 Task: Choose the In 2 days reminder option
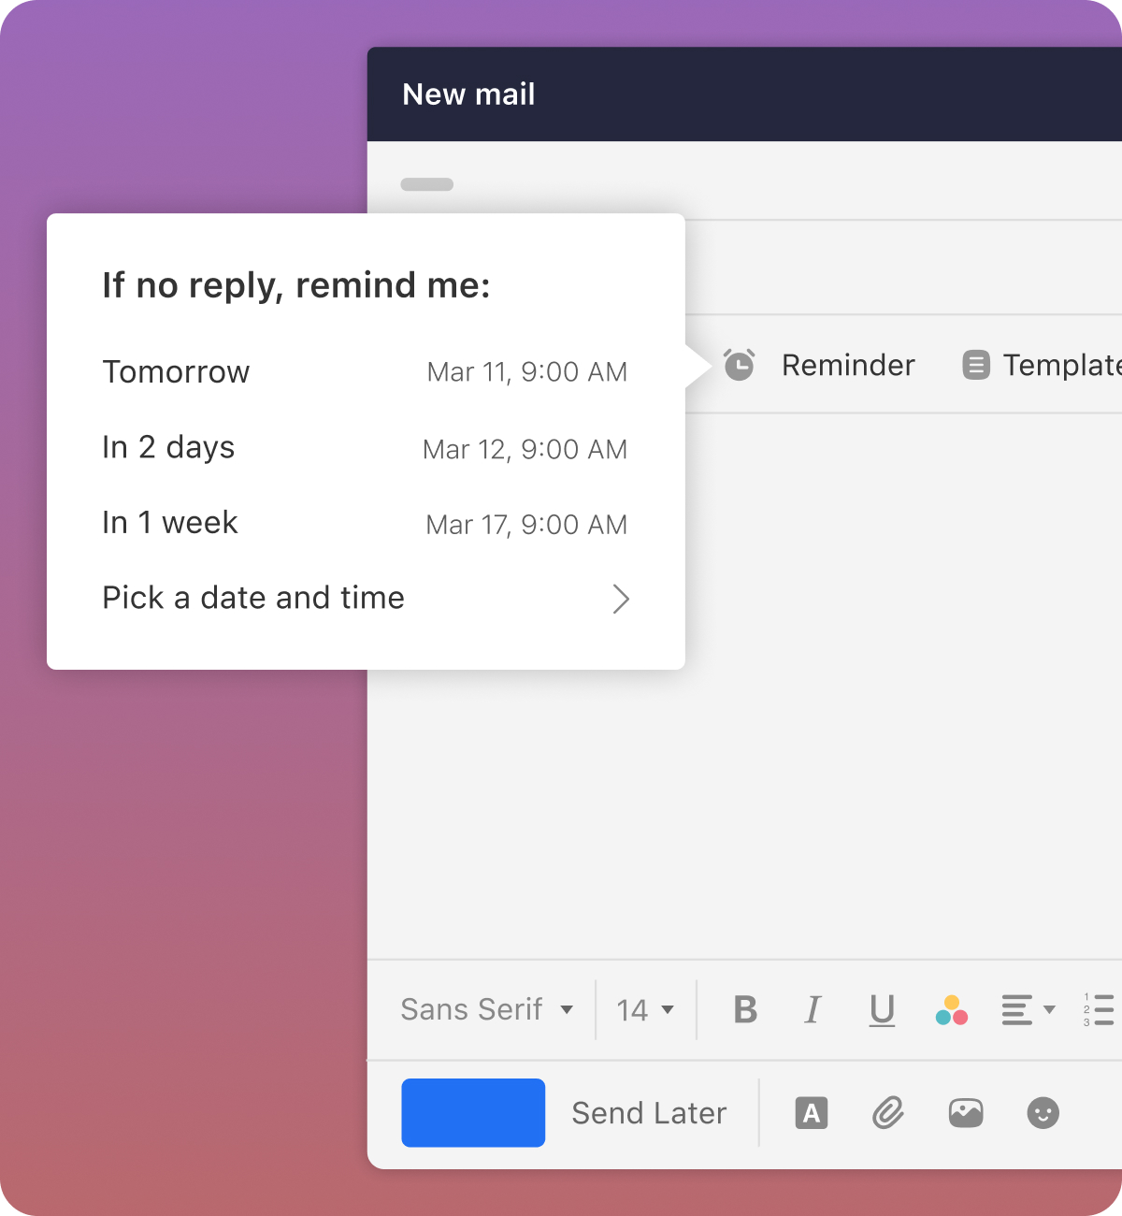(x=365, y=448)
